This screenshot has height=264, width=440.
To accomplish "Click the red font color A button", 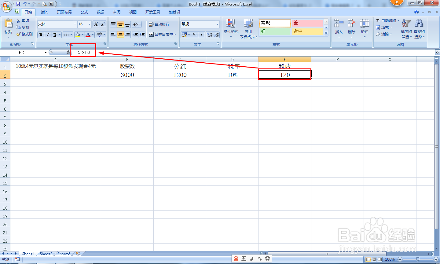I will 88,35.
